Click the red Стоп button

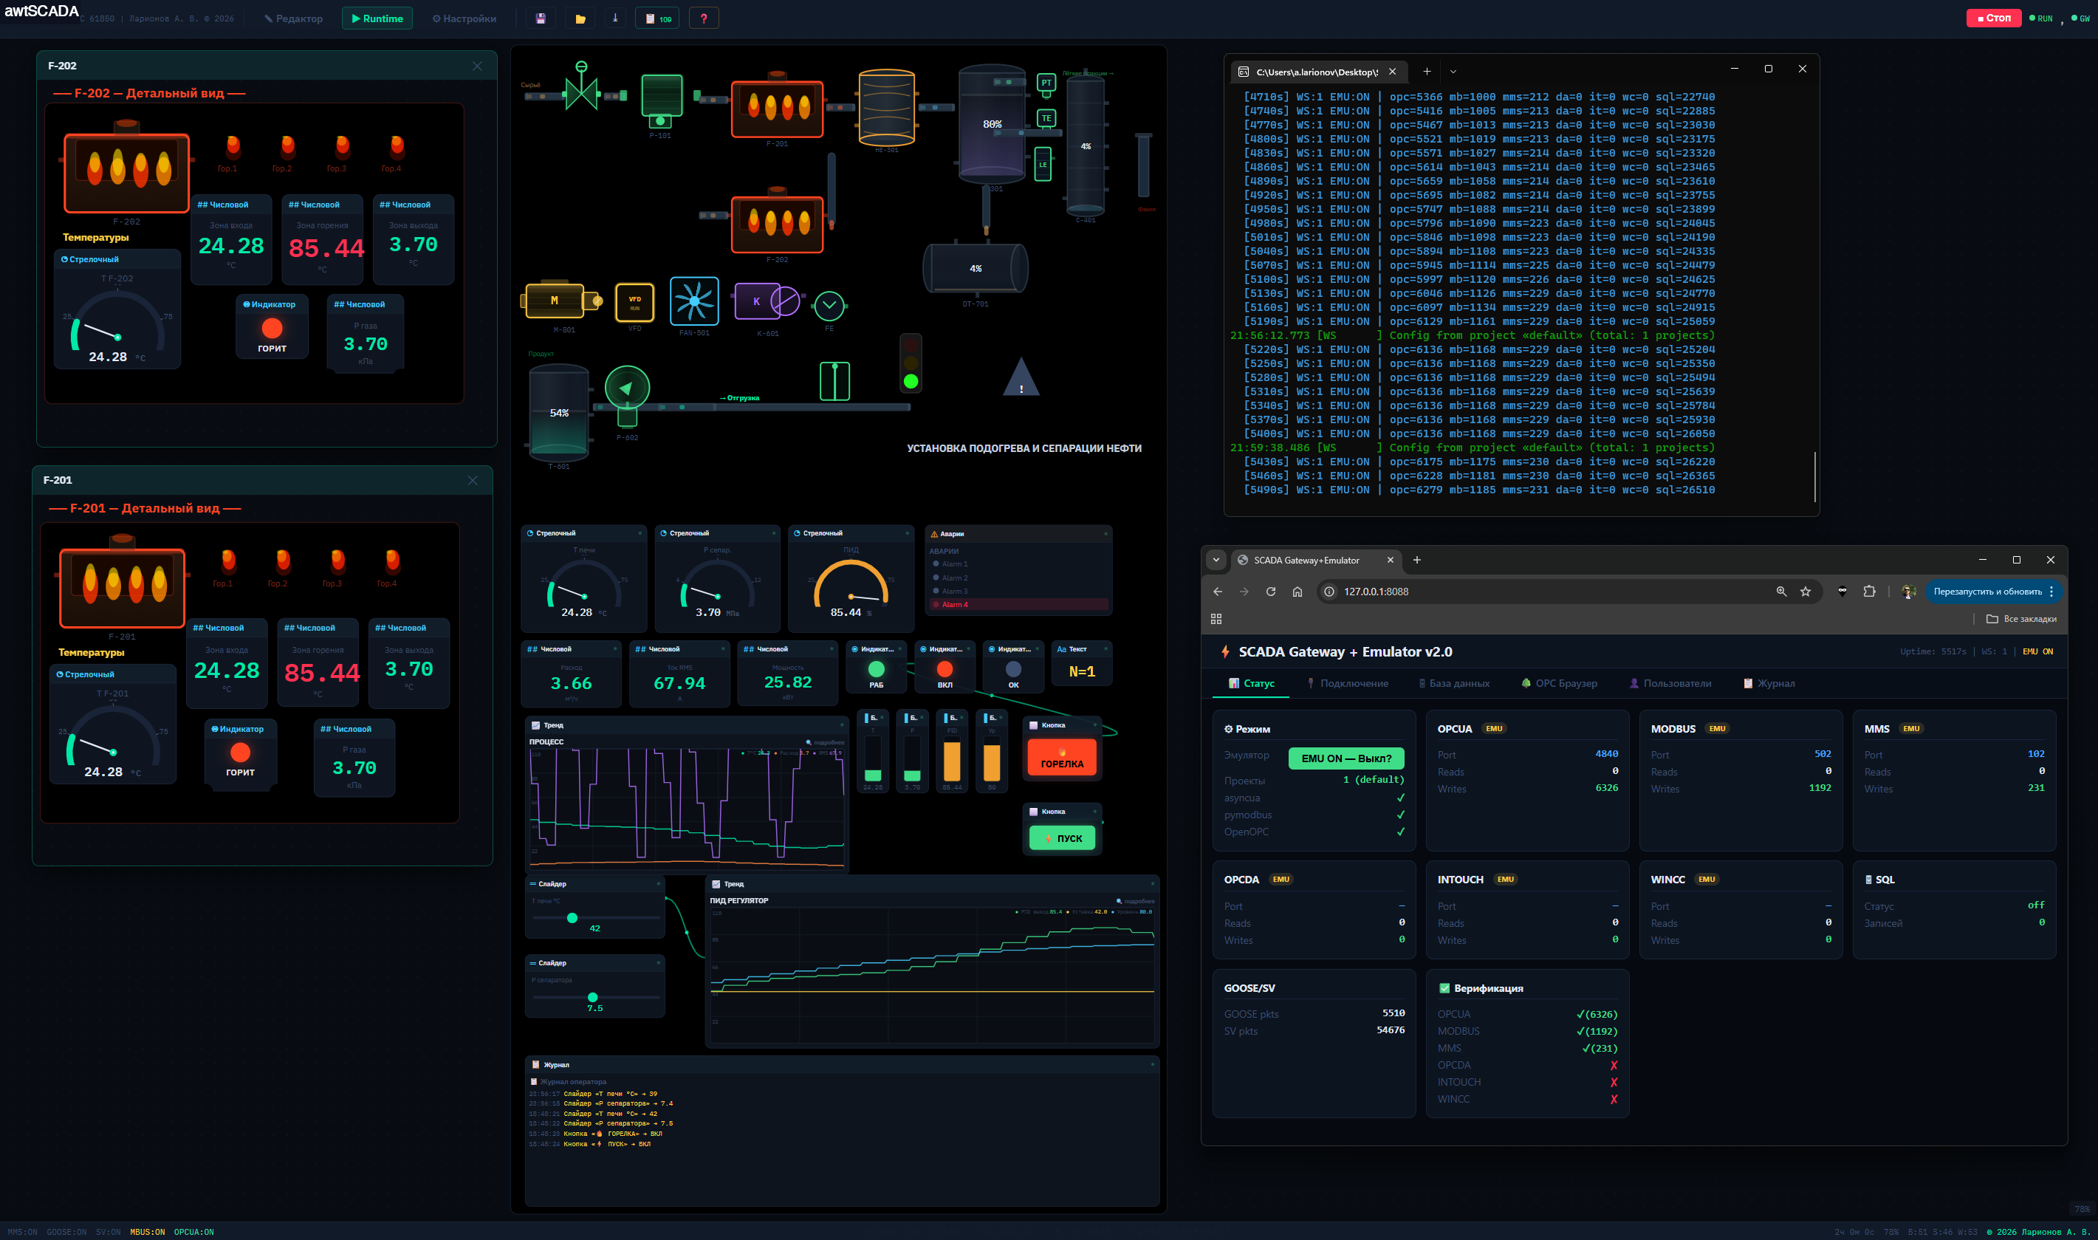point(1994,18)
